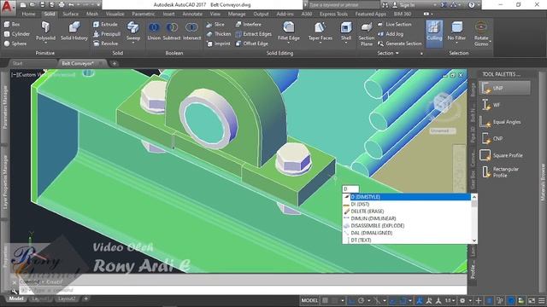Click the Section Plane tool

(367, 34)
